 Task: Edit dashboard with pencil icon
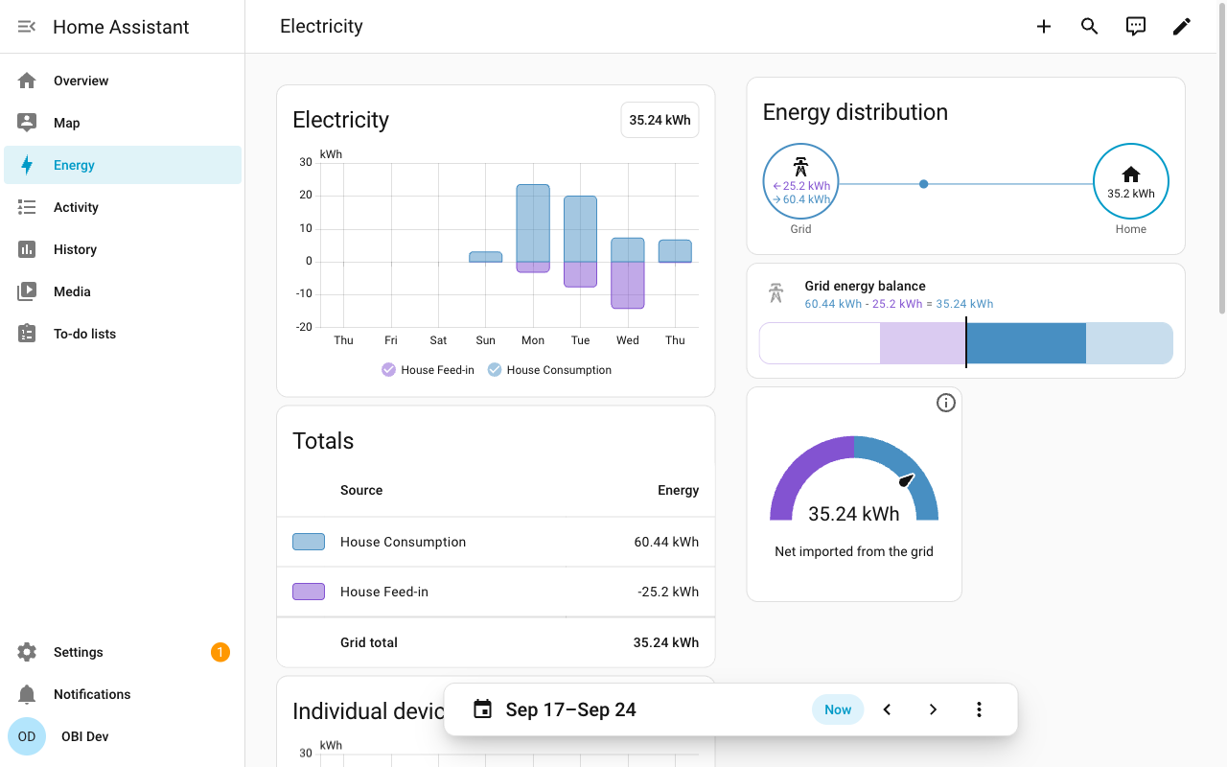pos(1182,27)
